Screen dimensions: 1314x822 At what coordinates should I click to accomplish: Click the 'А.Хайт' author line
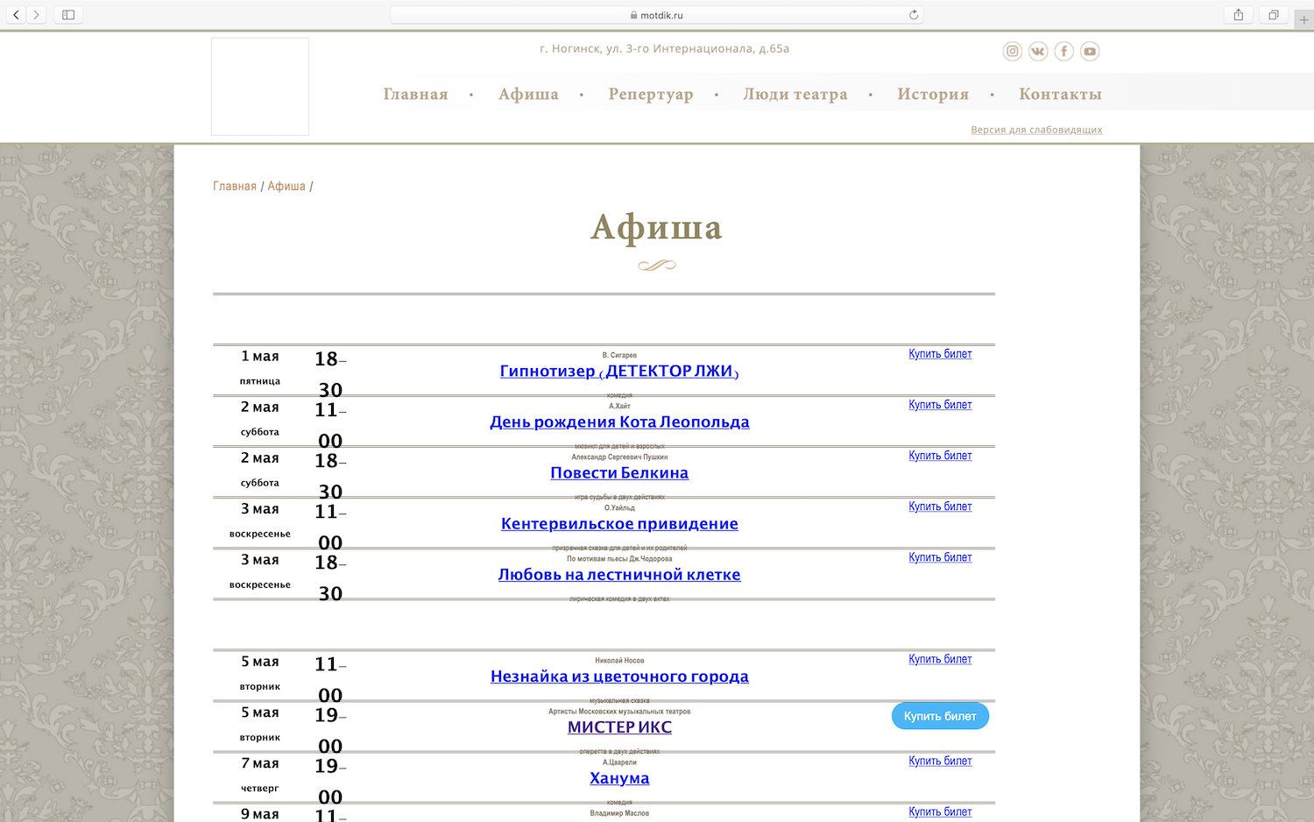[x=619, y=407]
